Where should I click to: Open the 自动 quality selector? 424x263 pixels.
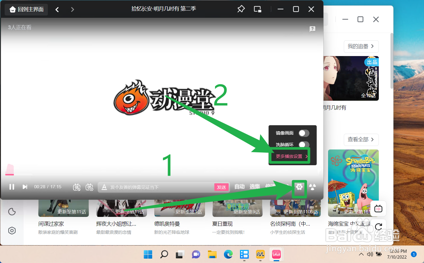click(240, 187)
